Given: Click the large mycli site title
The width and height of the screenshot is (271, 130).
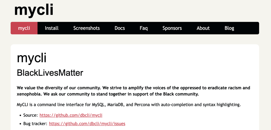Looking at the screenshot, I should click(34, 10).
